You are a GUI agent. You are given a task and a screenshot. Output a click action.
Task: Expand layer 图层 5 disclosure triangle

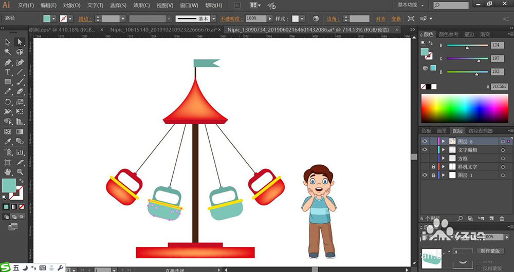444,141
